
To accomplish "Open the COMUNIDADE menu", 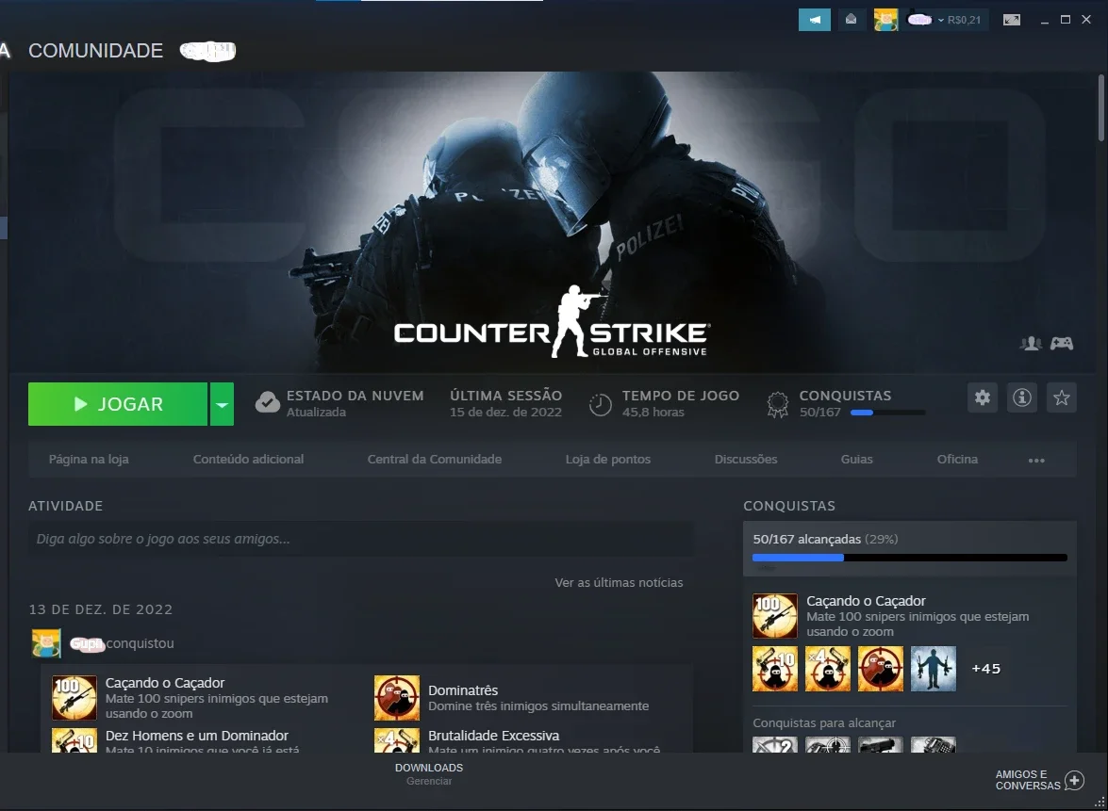I will [x=95, y=51].
